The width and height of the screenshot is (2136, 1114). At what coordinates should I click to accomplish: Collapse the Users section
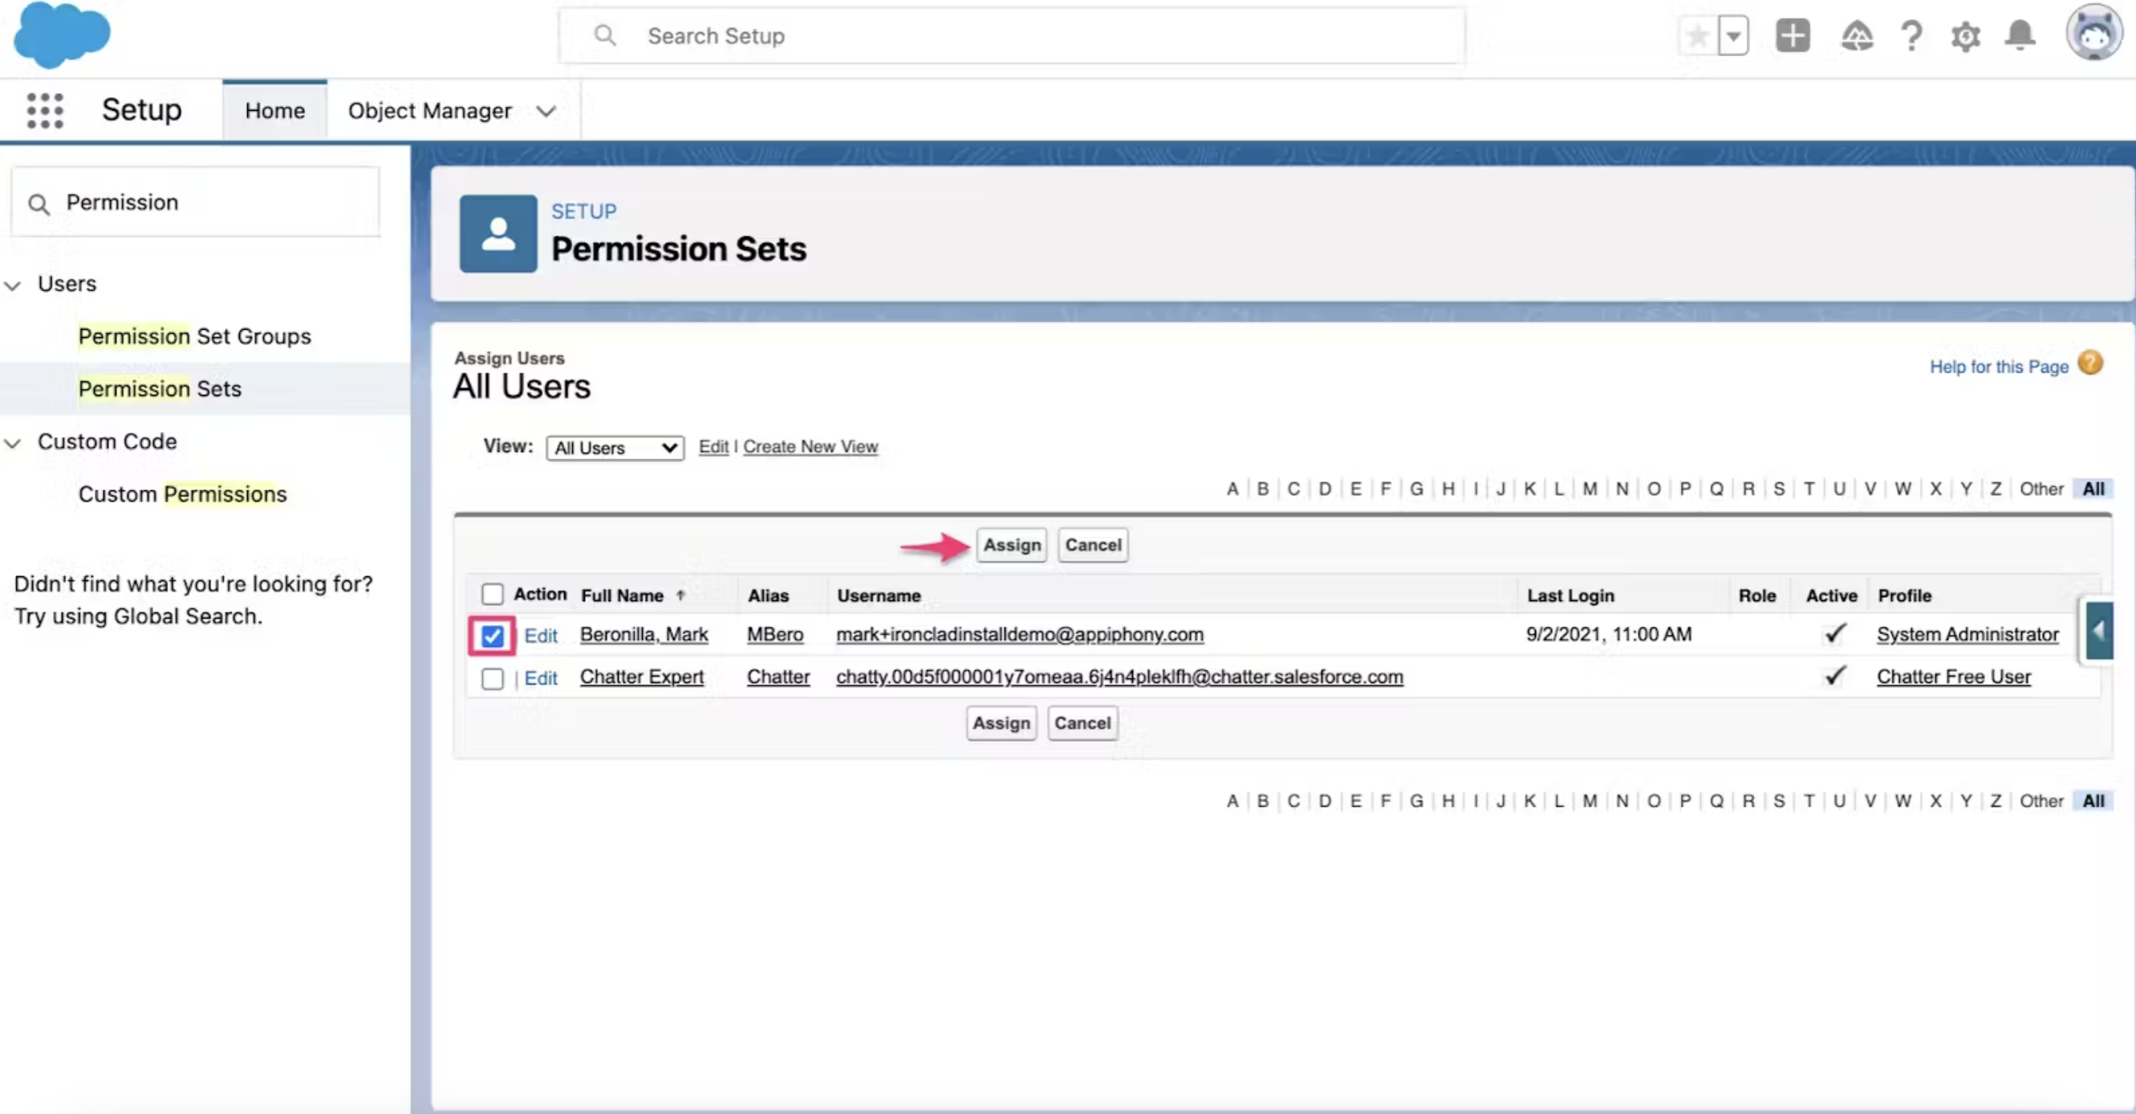coord(14,286)
